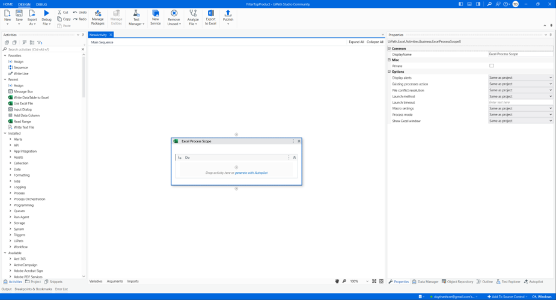The height and width of the screenshot is (300, 556).
Task: Click the Launch timeout text field
Action: click(521, 102)
